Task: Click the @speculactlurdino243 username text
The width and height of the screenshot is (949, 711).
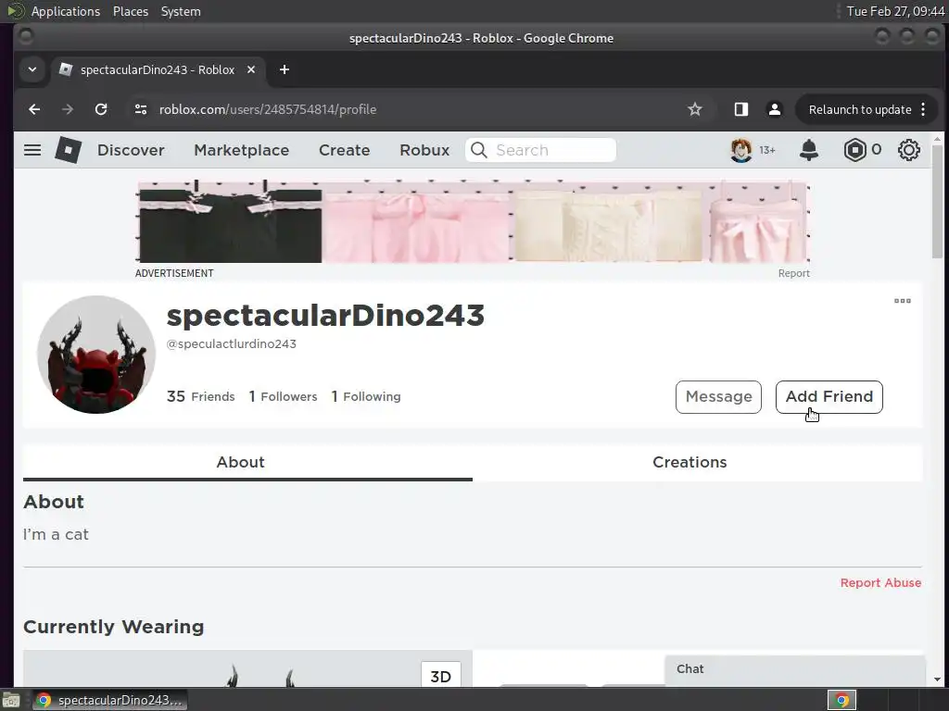Action: (x=231, y=344)
